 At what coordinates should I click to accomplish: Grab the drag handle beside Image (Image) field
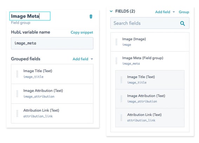(116, 42)
